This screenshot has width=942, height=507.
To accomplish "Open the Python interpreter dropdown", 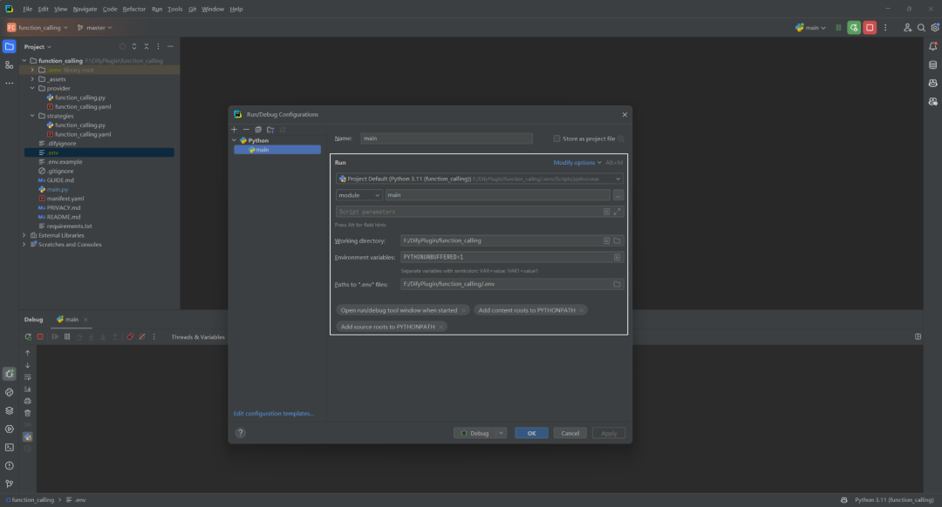I will click(480, 179).
